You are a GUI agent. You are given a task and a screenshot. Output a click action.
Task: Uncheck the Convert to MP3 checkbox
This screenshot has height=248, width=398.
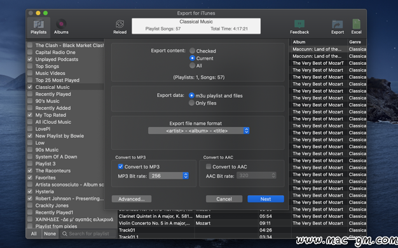click(x=121, y=166)
